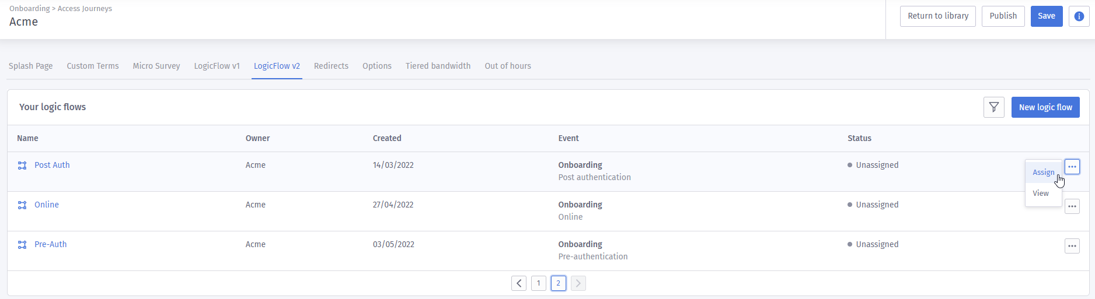The width and height of the screenshot is (1095, 299).
Task: Click the blue info icon
Action: click(1079, 16)
